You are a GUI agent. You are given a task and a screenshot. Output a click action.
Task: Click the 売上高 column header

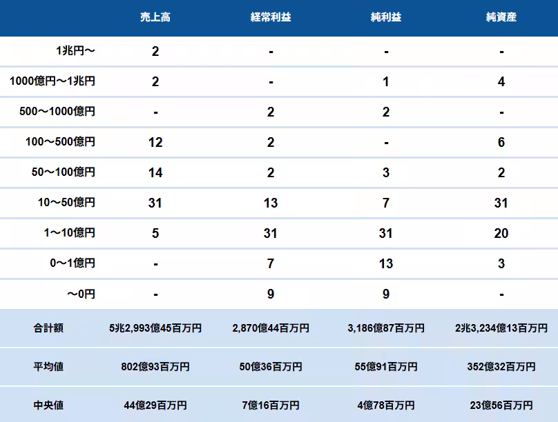[155, 17]
